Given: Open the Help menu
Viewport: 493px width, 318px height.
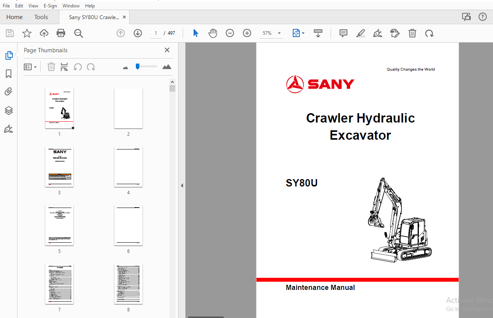Looking at the screenshot, I should coord(90,6).
